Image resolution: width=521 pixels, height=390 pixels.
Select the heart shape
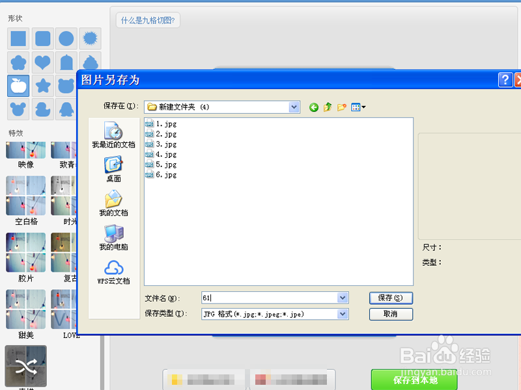coord(42,62)
